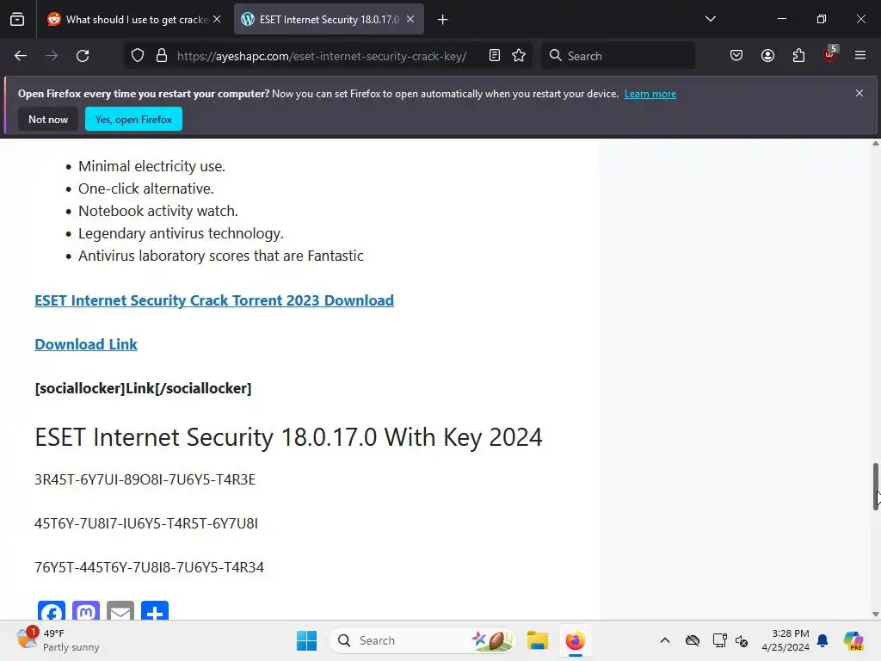
Task: Open Save to Pocket icon
Action: pos(736,55)
